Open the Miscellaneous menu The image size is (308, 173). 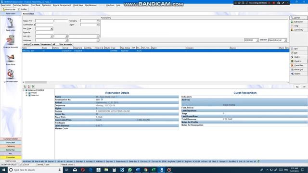coord(90,5)
